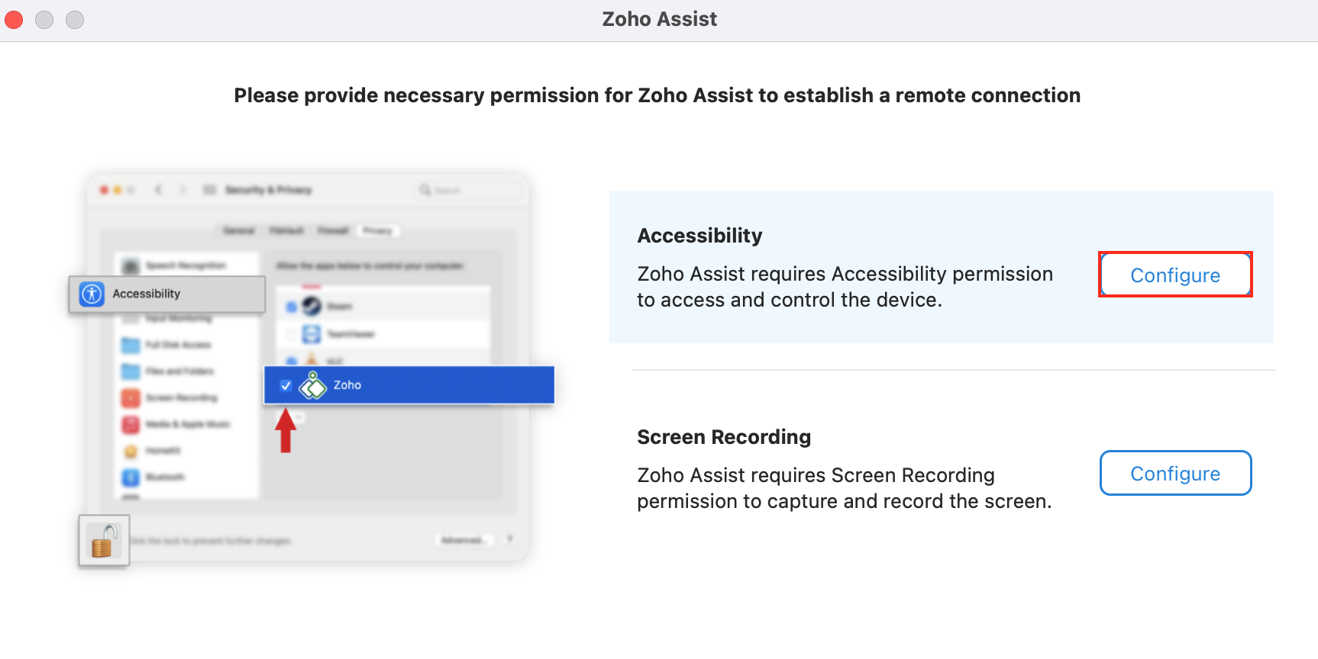Click the blue Bluetooth sidebar icon

tap(131, 477)
